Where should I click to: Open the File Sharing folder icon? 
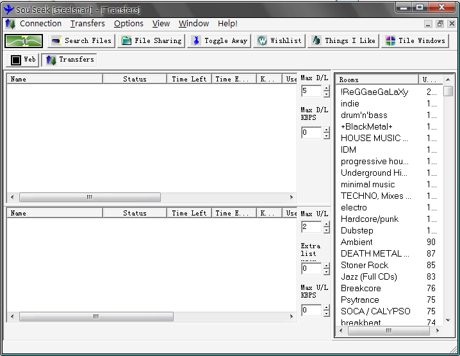pyautogui.click(x=126, y=41)
